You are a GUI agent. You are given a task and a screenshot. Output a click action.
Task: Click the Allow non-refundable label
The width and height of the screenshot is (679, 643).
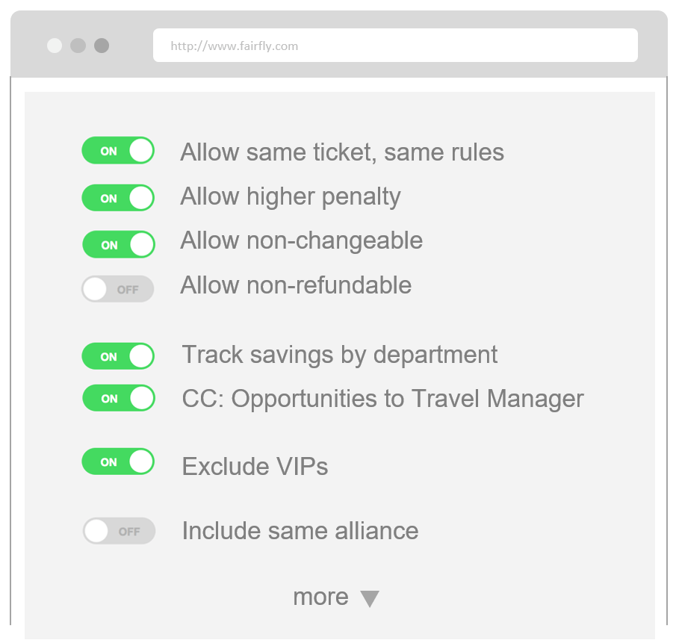(x=296, y=285)
